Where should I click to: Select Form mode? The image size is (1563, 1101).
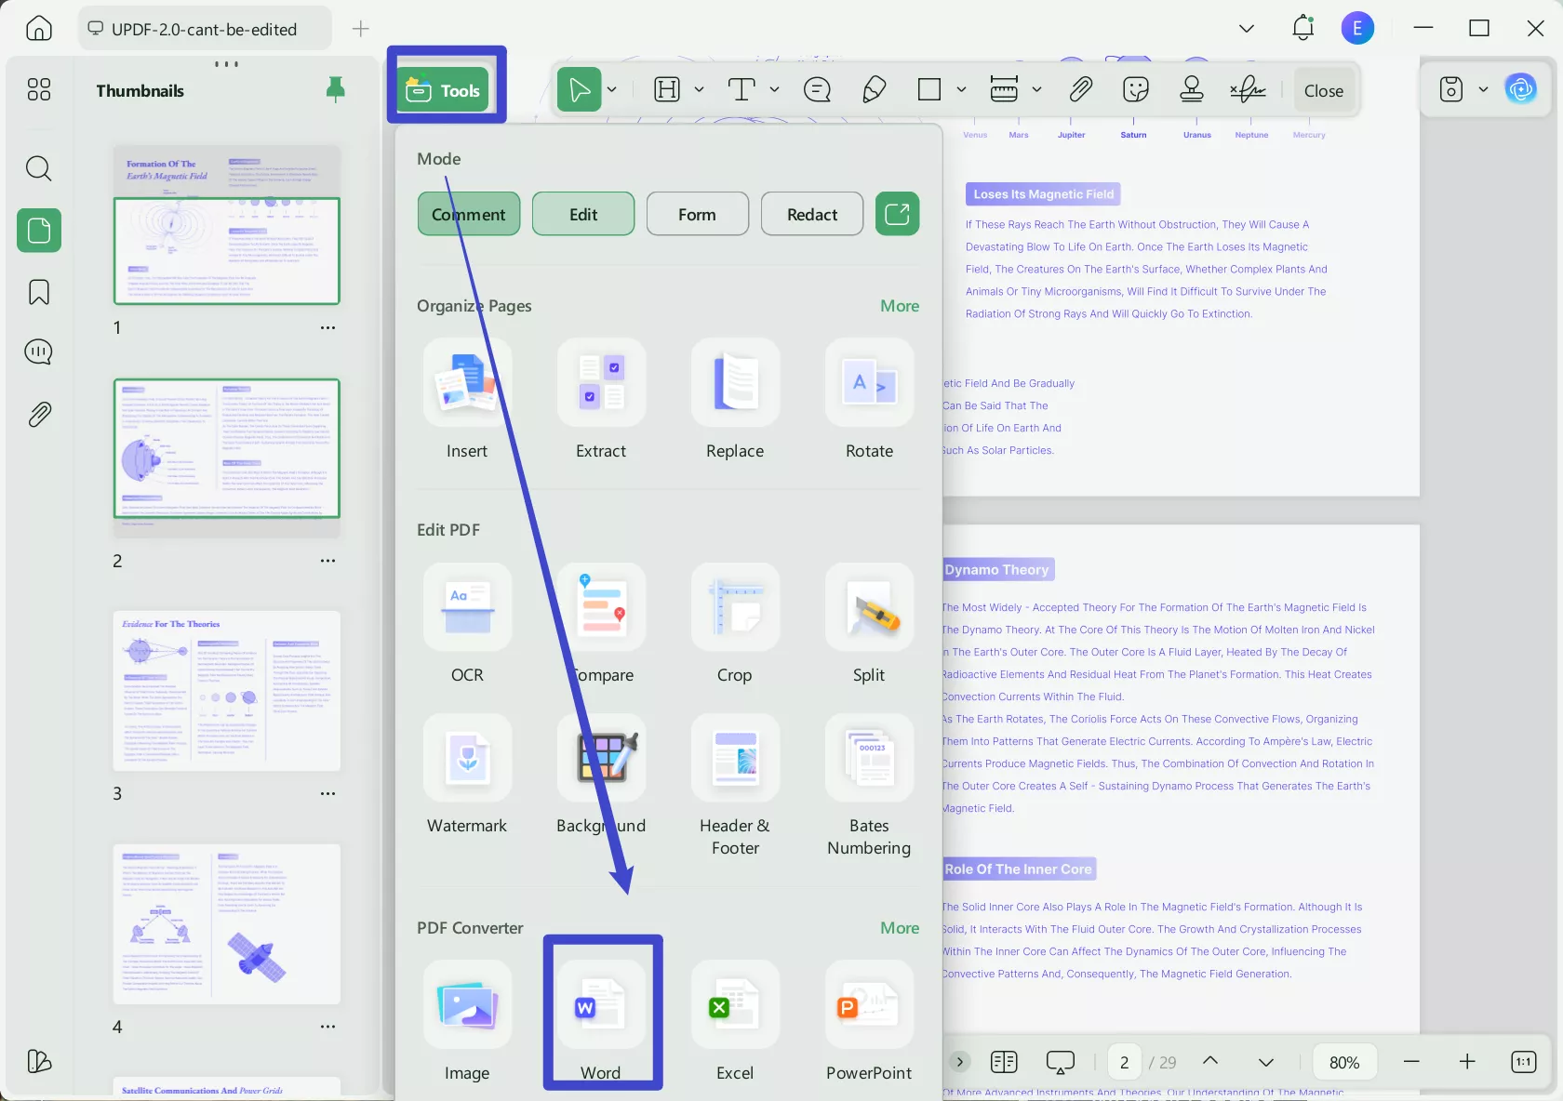point(696,214)
